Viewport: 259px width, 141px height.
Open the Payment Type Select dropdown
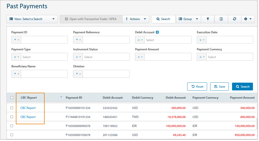click(x=44, y=57)
